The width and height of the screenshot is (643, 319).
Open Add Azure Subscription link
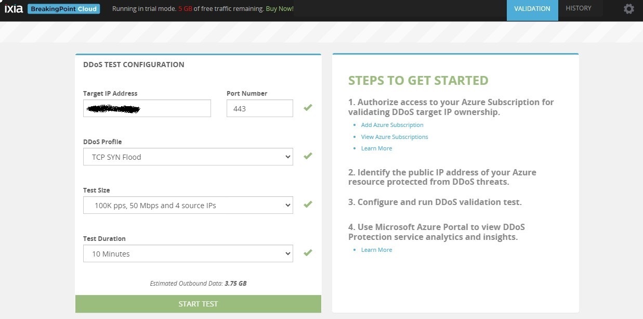click(x=391, y=125)
